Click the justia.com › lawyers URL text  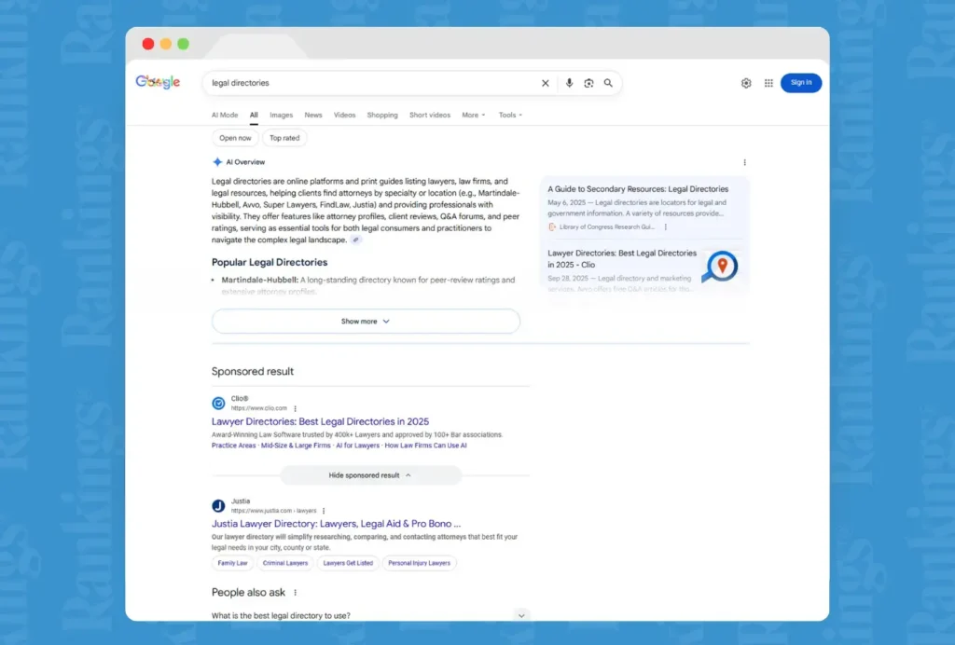[273, 511]
